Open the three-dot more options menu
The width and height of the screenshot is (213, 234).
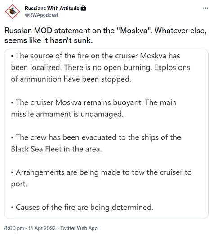click(x=205, y=8)
